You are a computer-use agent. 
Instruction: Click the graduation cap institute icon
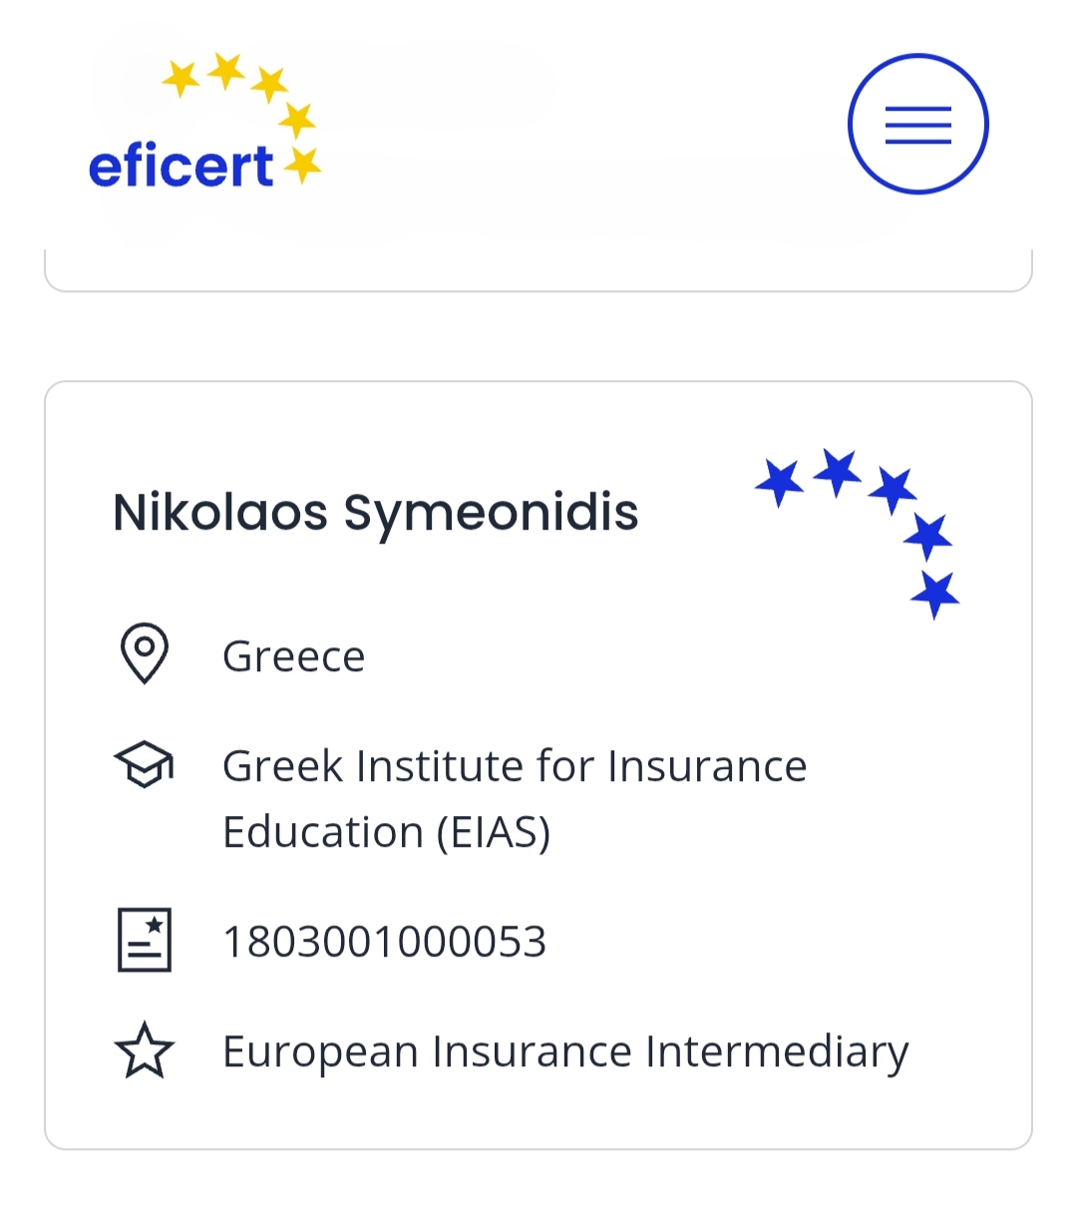145,765
